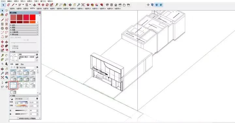Select the 3D Text tool in left toolbar
235x123 pixels.
pos(7,64)
